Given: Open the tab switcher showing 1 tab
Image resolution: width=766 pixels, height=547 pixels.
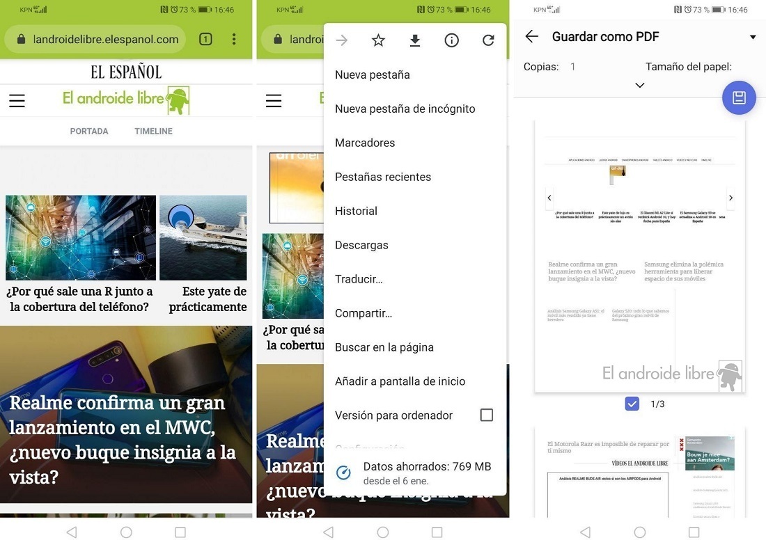Looking at the screenshot, I should [x=205, y=39].
